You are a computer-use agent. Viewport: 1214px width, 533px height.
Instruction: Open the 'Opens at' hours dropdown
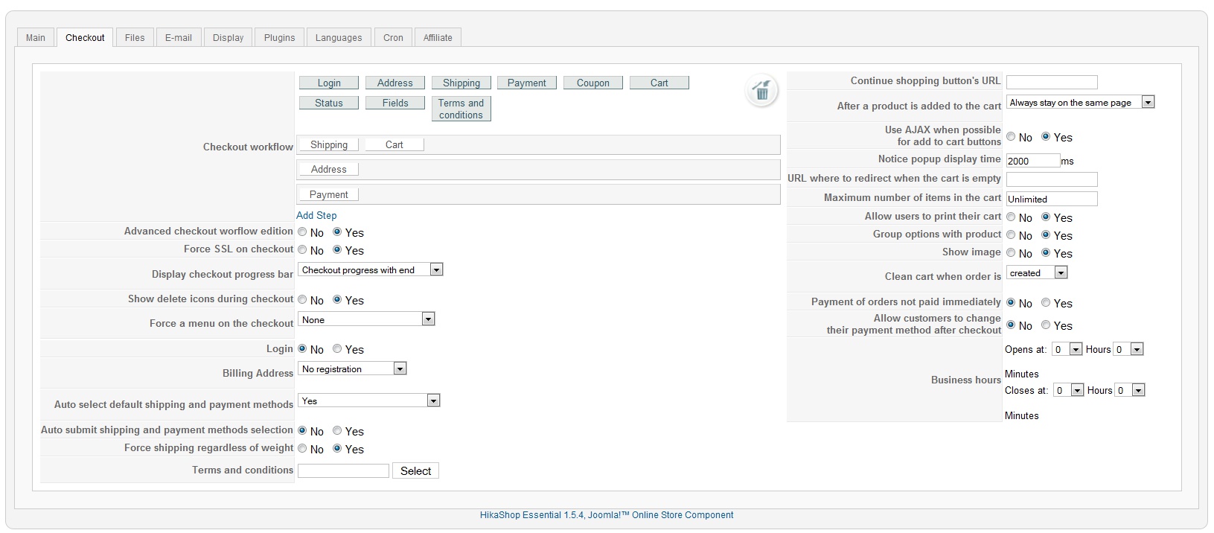tap(1067, 349)
